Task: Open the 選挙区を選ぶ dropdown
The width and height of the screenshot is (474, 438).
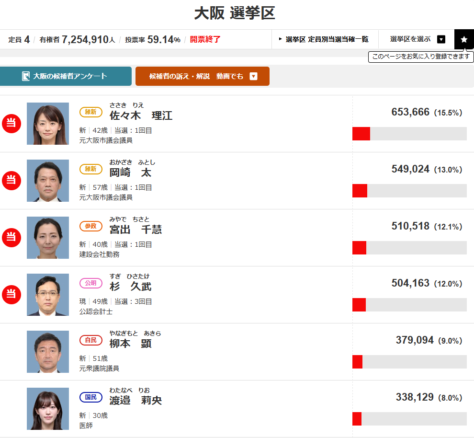Action: pyautogui.click(x=417, y=39)
